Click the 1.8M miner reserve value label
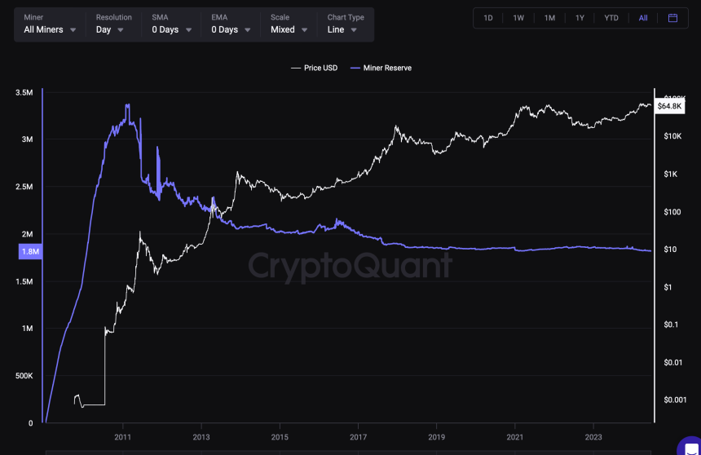701x455 pixels. pyautogui.click(x=30, y=252)
